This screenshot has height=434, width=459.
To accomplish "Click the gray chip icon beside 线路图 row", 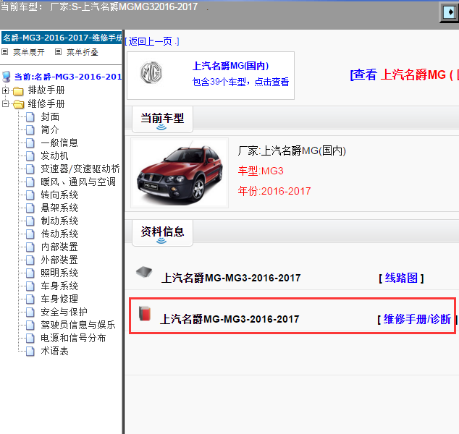I will (144, 272).
